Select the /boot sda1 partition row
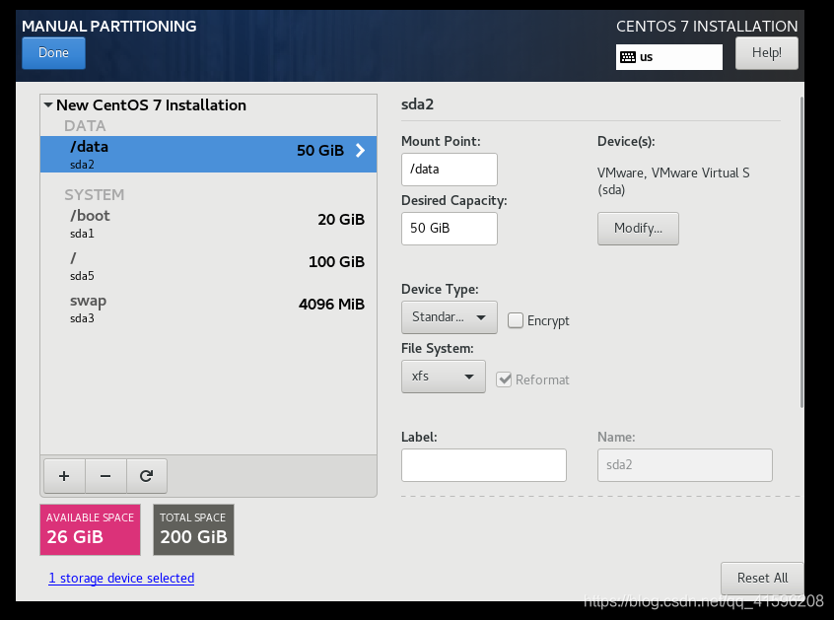Image resolution: width=834 pixels, height=620 pixels. click(x=209, y=224)
